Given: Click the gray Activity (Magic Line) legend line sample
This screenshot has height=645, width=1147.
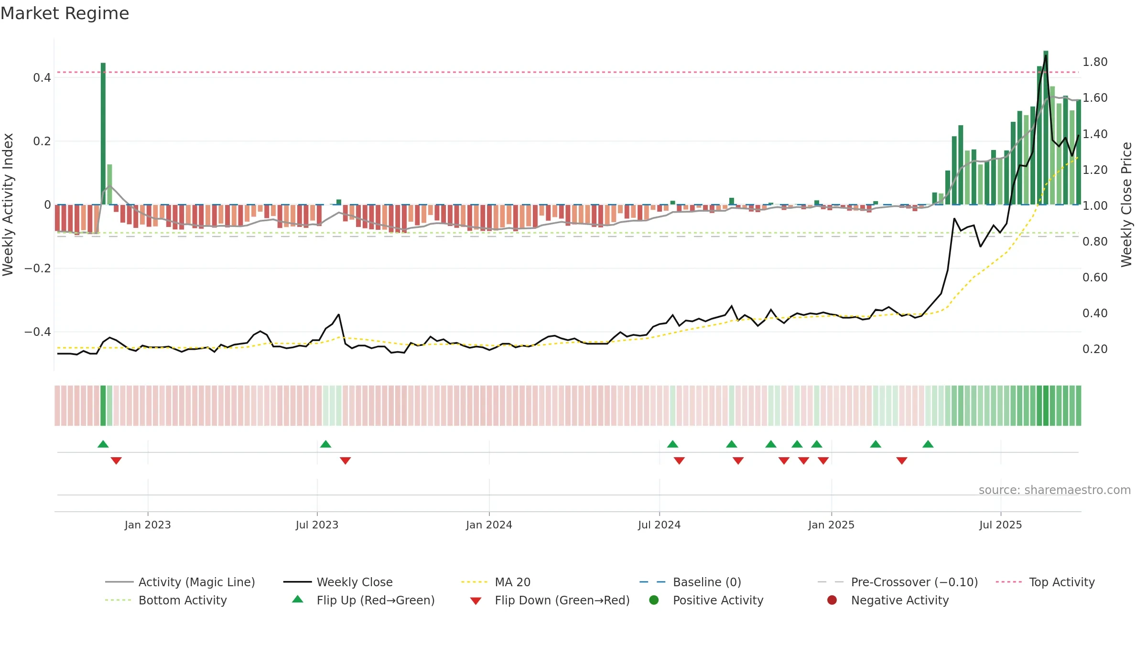Looking at the screenshot, I should coord(119,582).
